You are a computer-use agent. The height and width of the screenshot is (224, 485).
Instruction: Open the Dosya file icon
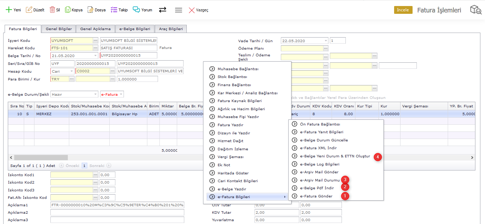pyautogui.click(x=91, y=10)
